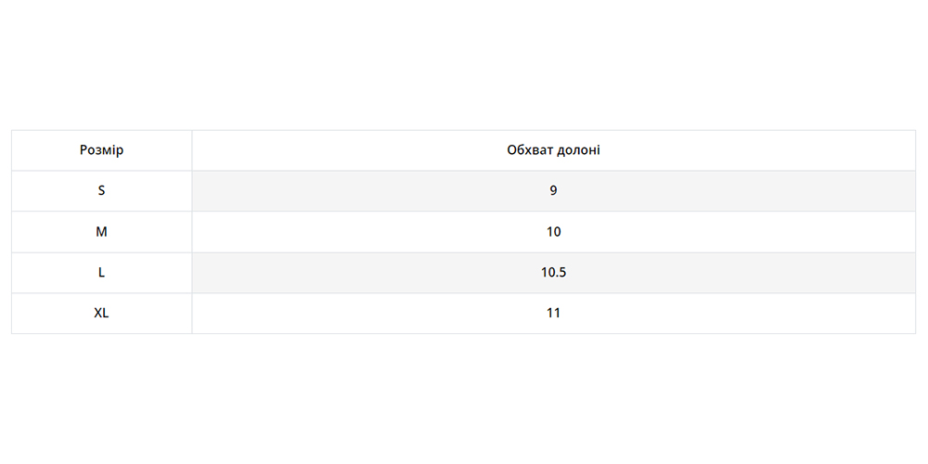Click the palm girth value 10.5
This screenshot has height=464, width=928.
coord(553,273)
